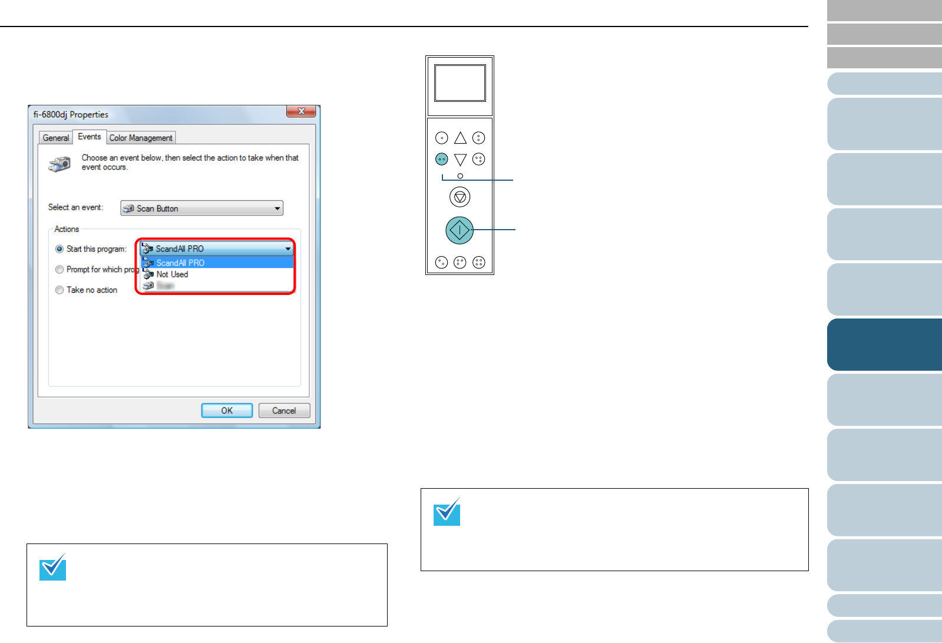Switch to the Color Management tab
942x643 pixels.
pos(141,138)
